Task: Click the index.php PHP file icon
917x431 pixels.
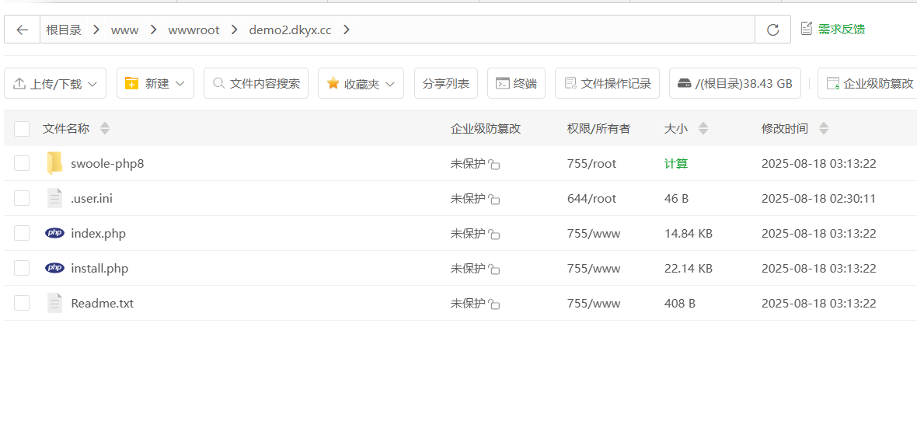Action: (54, 233)
